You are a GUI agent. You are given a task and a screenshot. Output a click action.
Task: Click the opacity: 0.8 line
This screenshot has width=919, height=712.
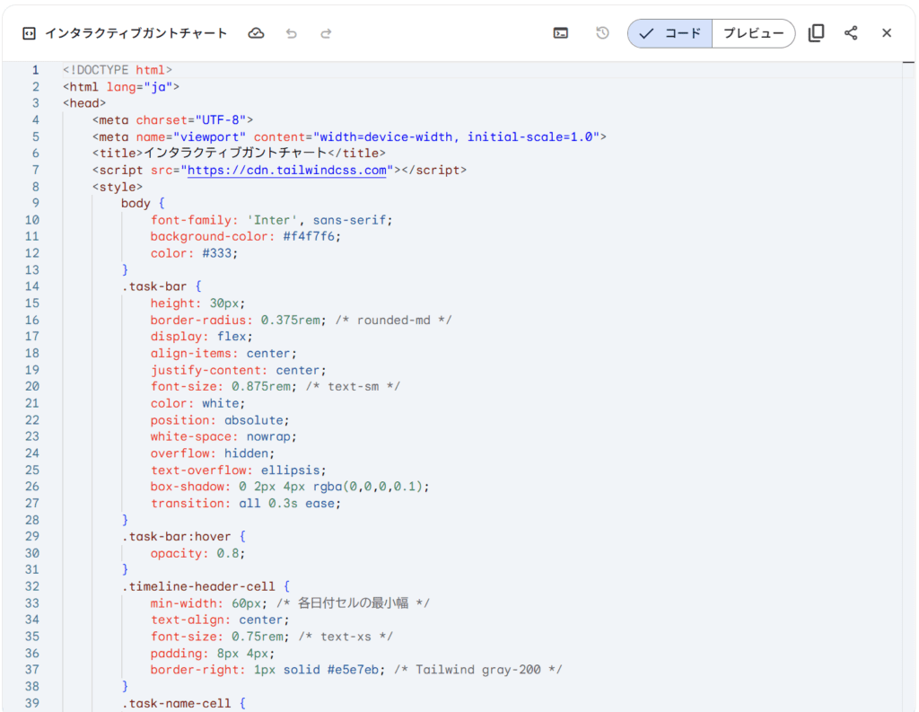tap(198, 553)
